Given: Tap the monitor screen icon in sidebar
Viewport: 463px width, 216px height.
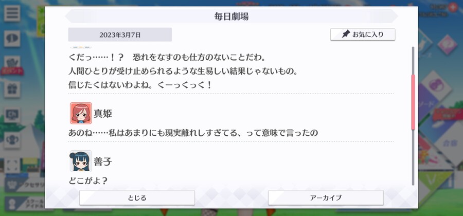Looking at the screenshot, I should pos(12,115).
